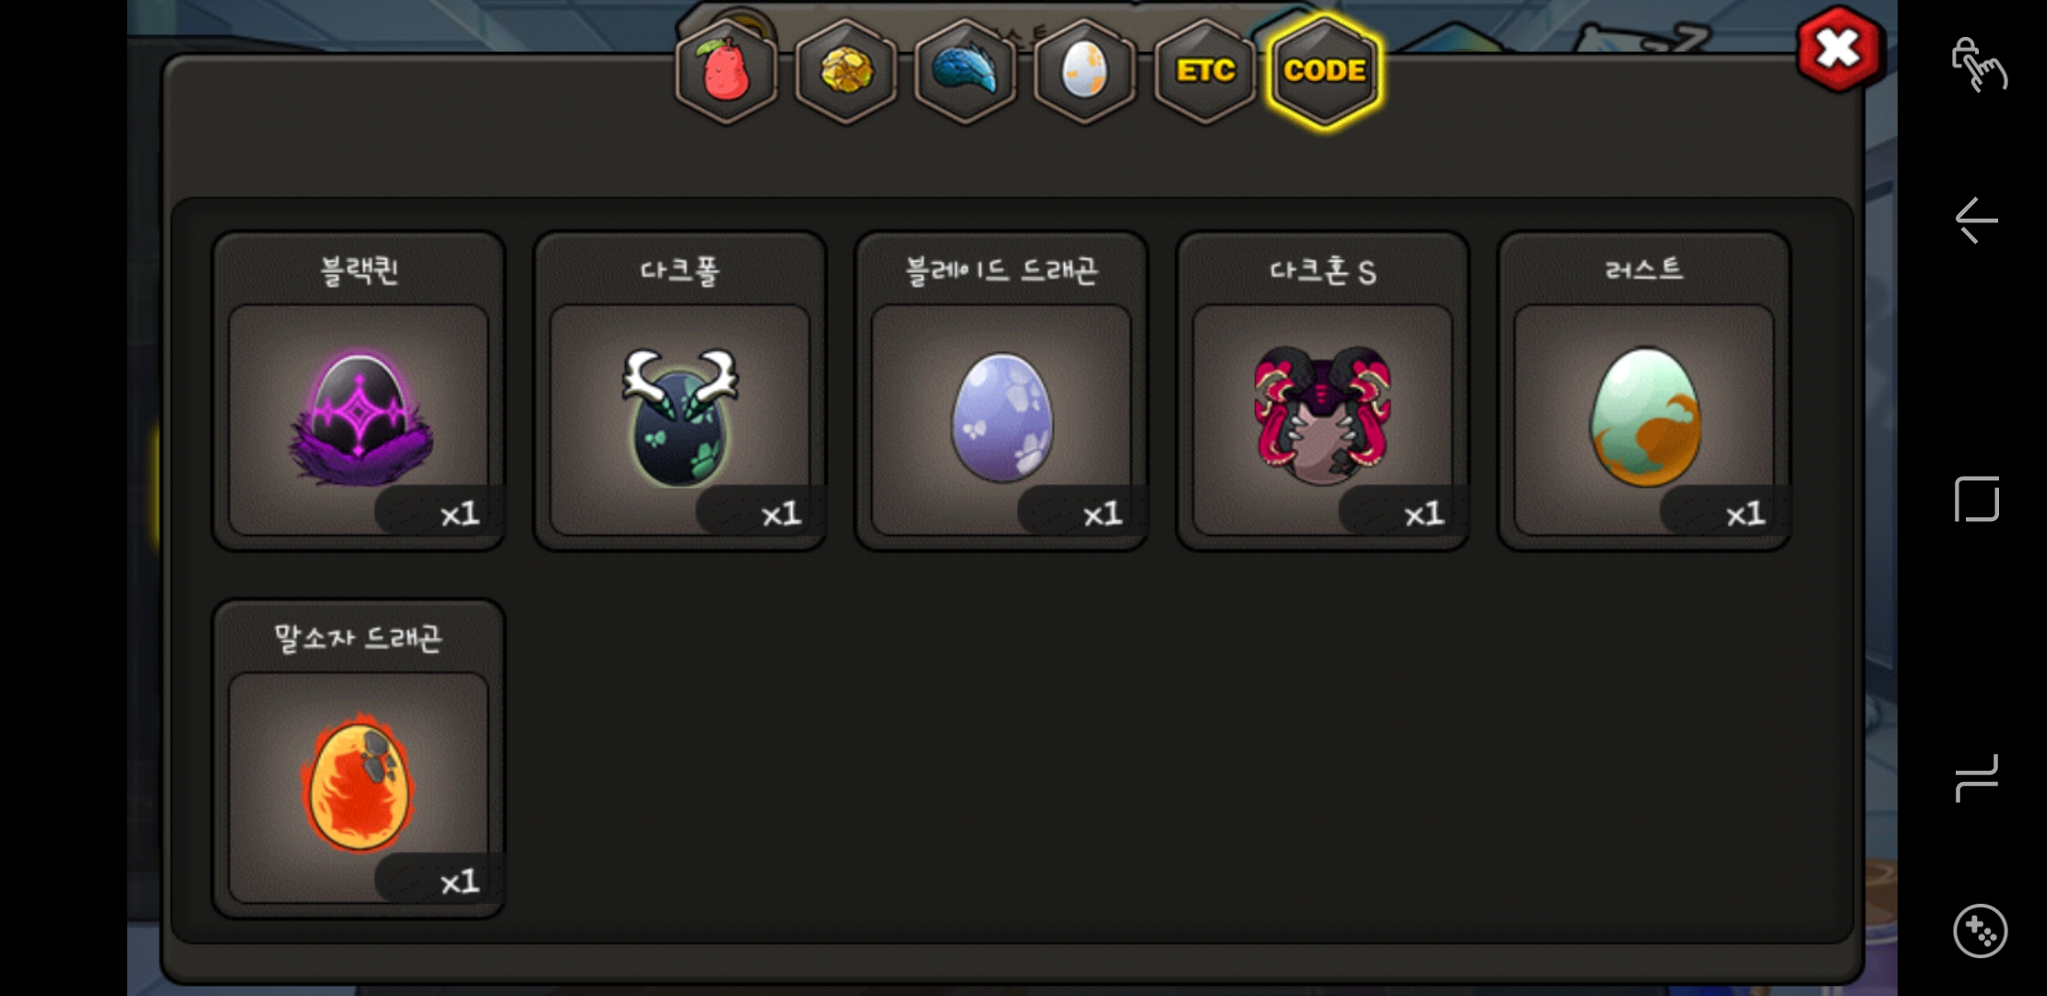The height and width of the screenshot is (996, 2047).
Task: Open the fruit food inventory tab
Action: [x=727, y=72]
